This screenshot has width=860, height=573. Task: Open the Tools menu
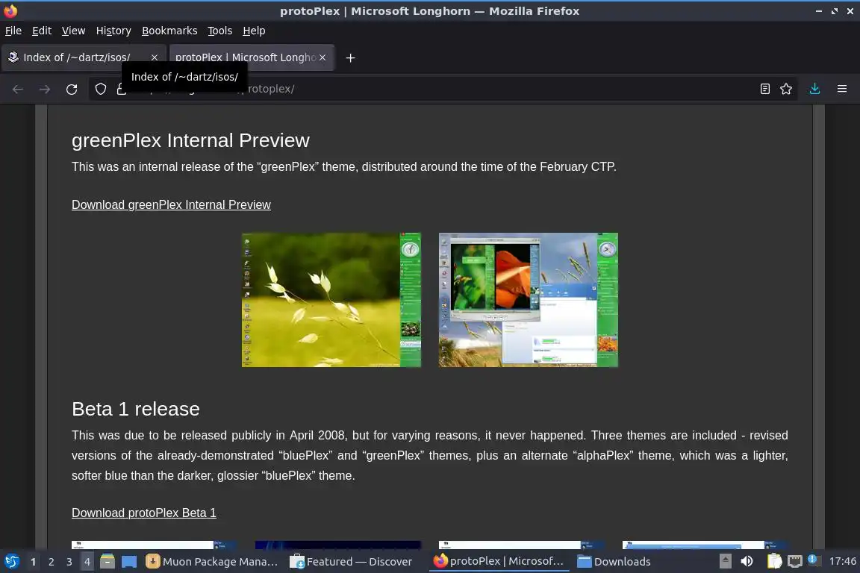click(x=220, y=31)
